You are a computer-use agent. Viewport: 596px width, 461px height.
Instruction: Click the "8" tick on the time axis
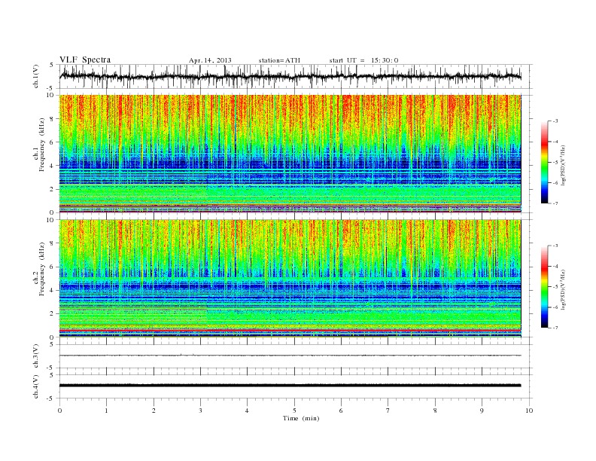(435, 411)
